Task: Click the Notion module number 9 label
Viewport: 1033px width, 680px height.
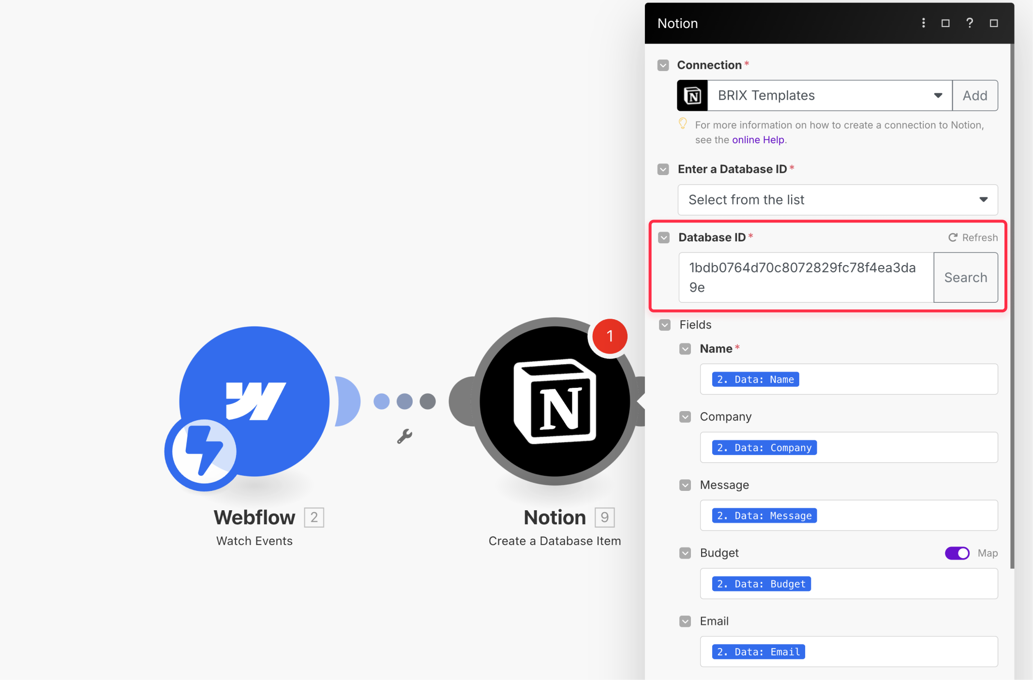Action: [604, 517]
